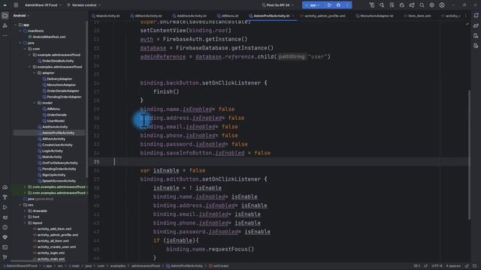Show more tool windows ellipsis
This screenshot has width=481, height=270.
[5, 35]
